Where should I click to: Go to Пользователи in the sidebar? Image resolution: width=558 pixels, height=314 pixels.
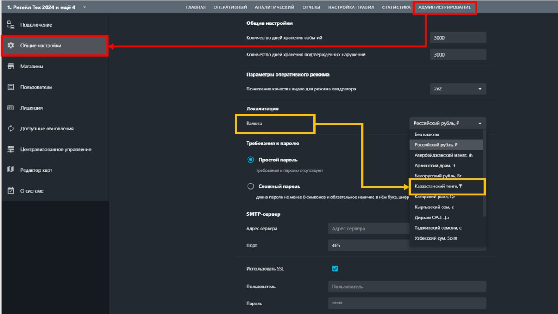[x=54, y=87]
